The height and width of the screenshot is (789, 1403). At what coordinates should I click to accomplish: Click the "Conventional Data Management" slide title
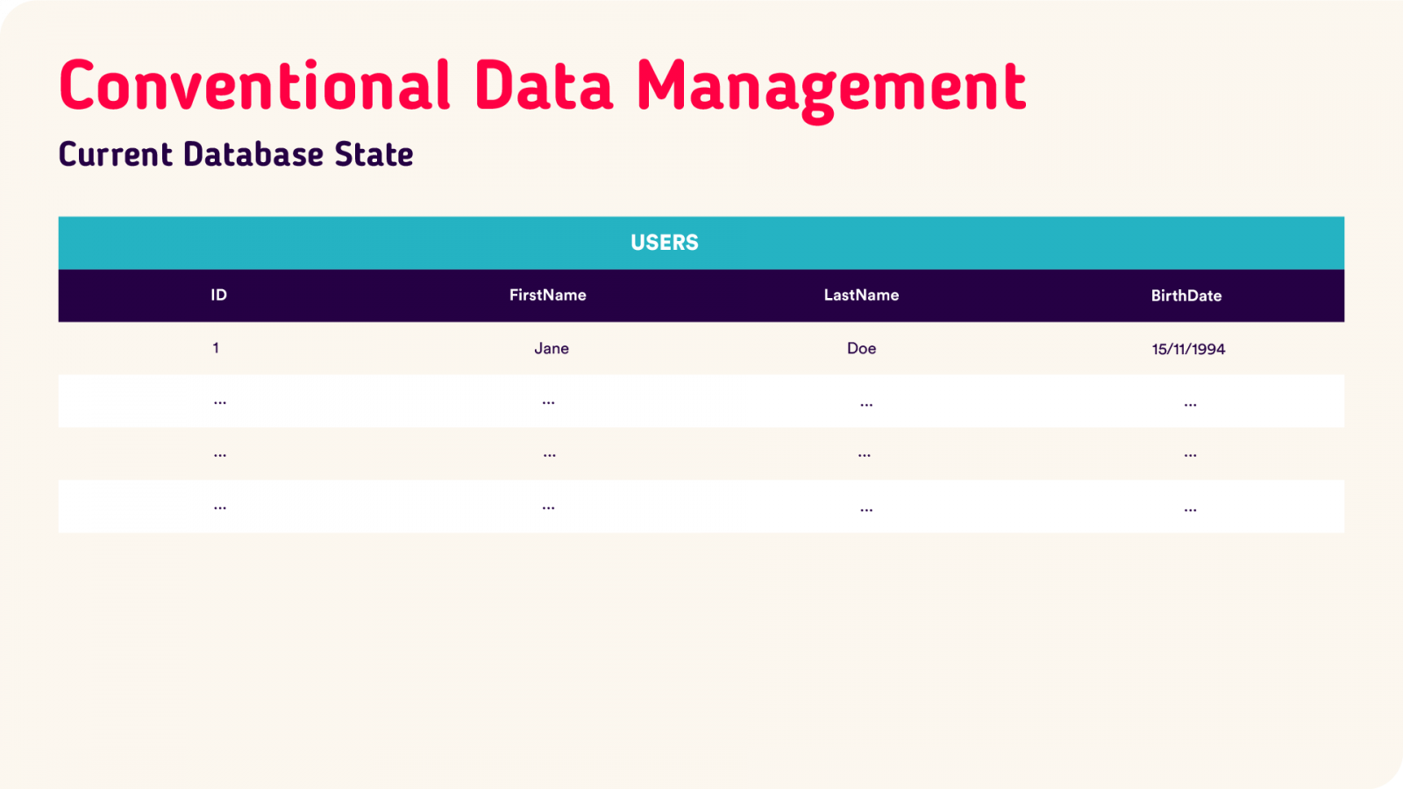point(542,86)
